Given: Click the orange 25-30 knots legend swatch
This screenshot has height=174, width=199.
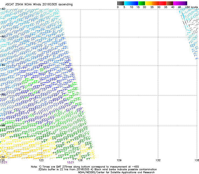Looking at the screenshot, I should [155, 3].
